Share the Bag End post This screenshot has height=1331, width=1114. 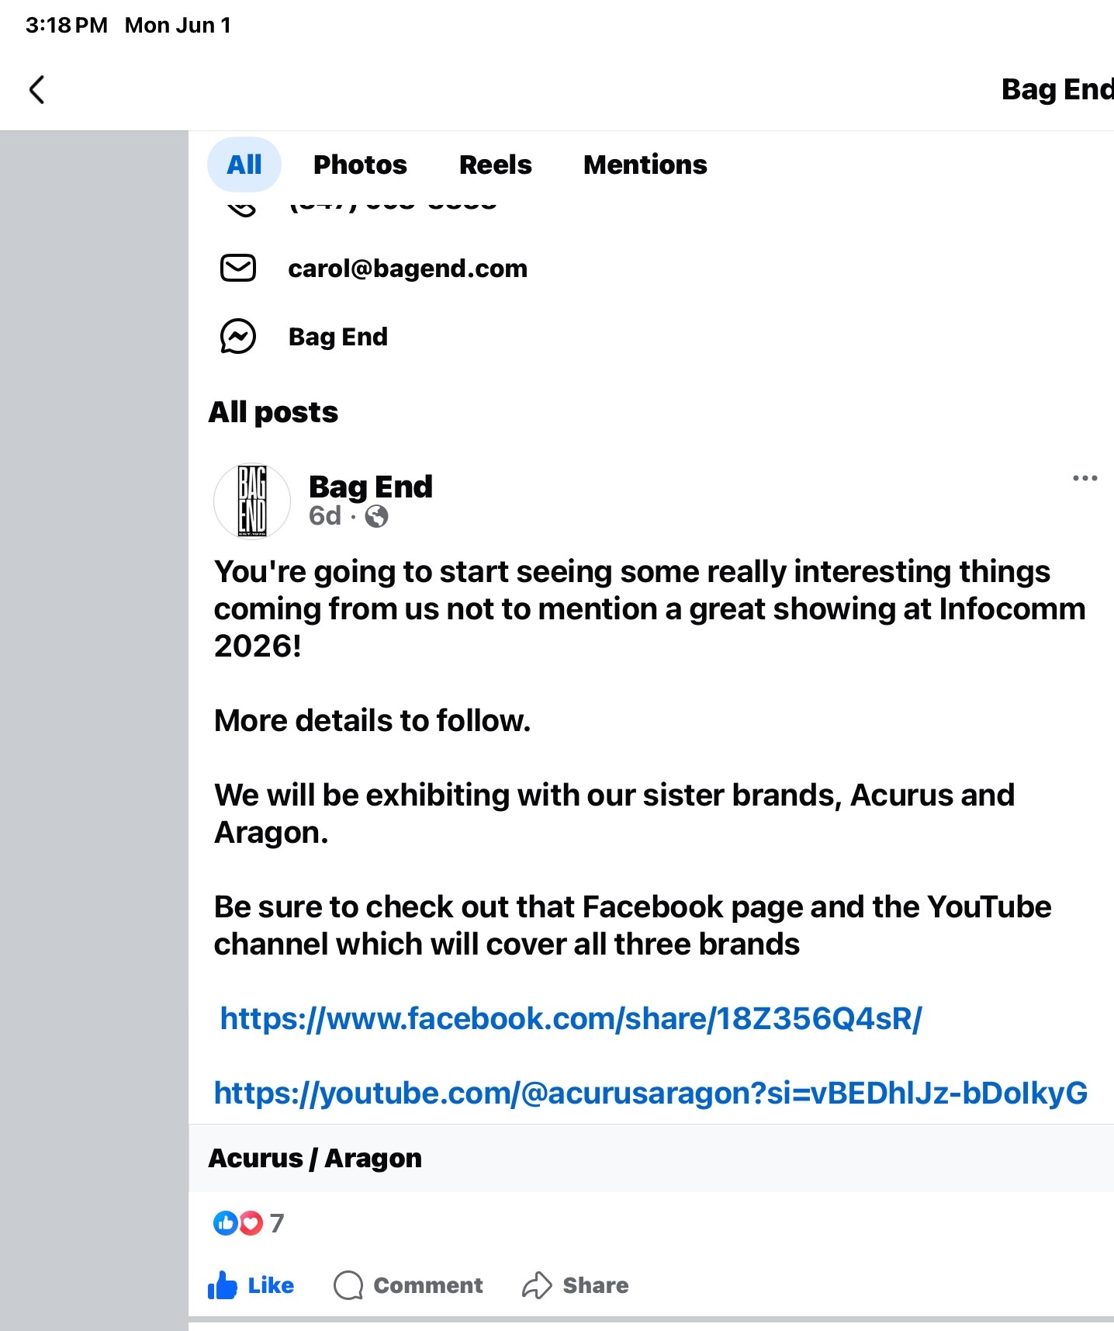click(x=575, y=1285)
